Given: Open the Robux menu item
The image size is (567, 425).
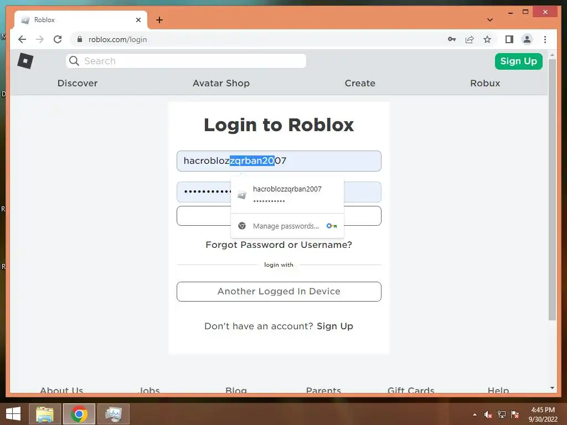Looking at the screenshot, I should point(485,83).
